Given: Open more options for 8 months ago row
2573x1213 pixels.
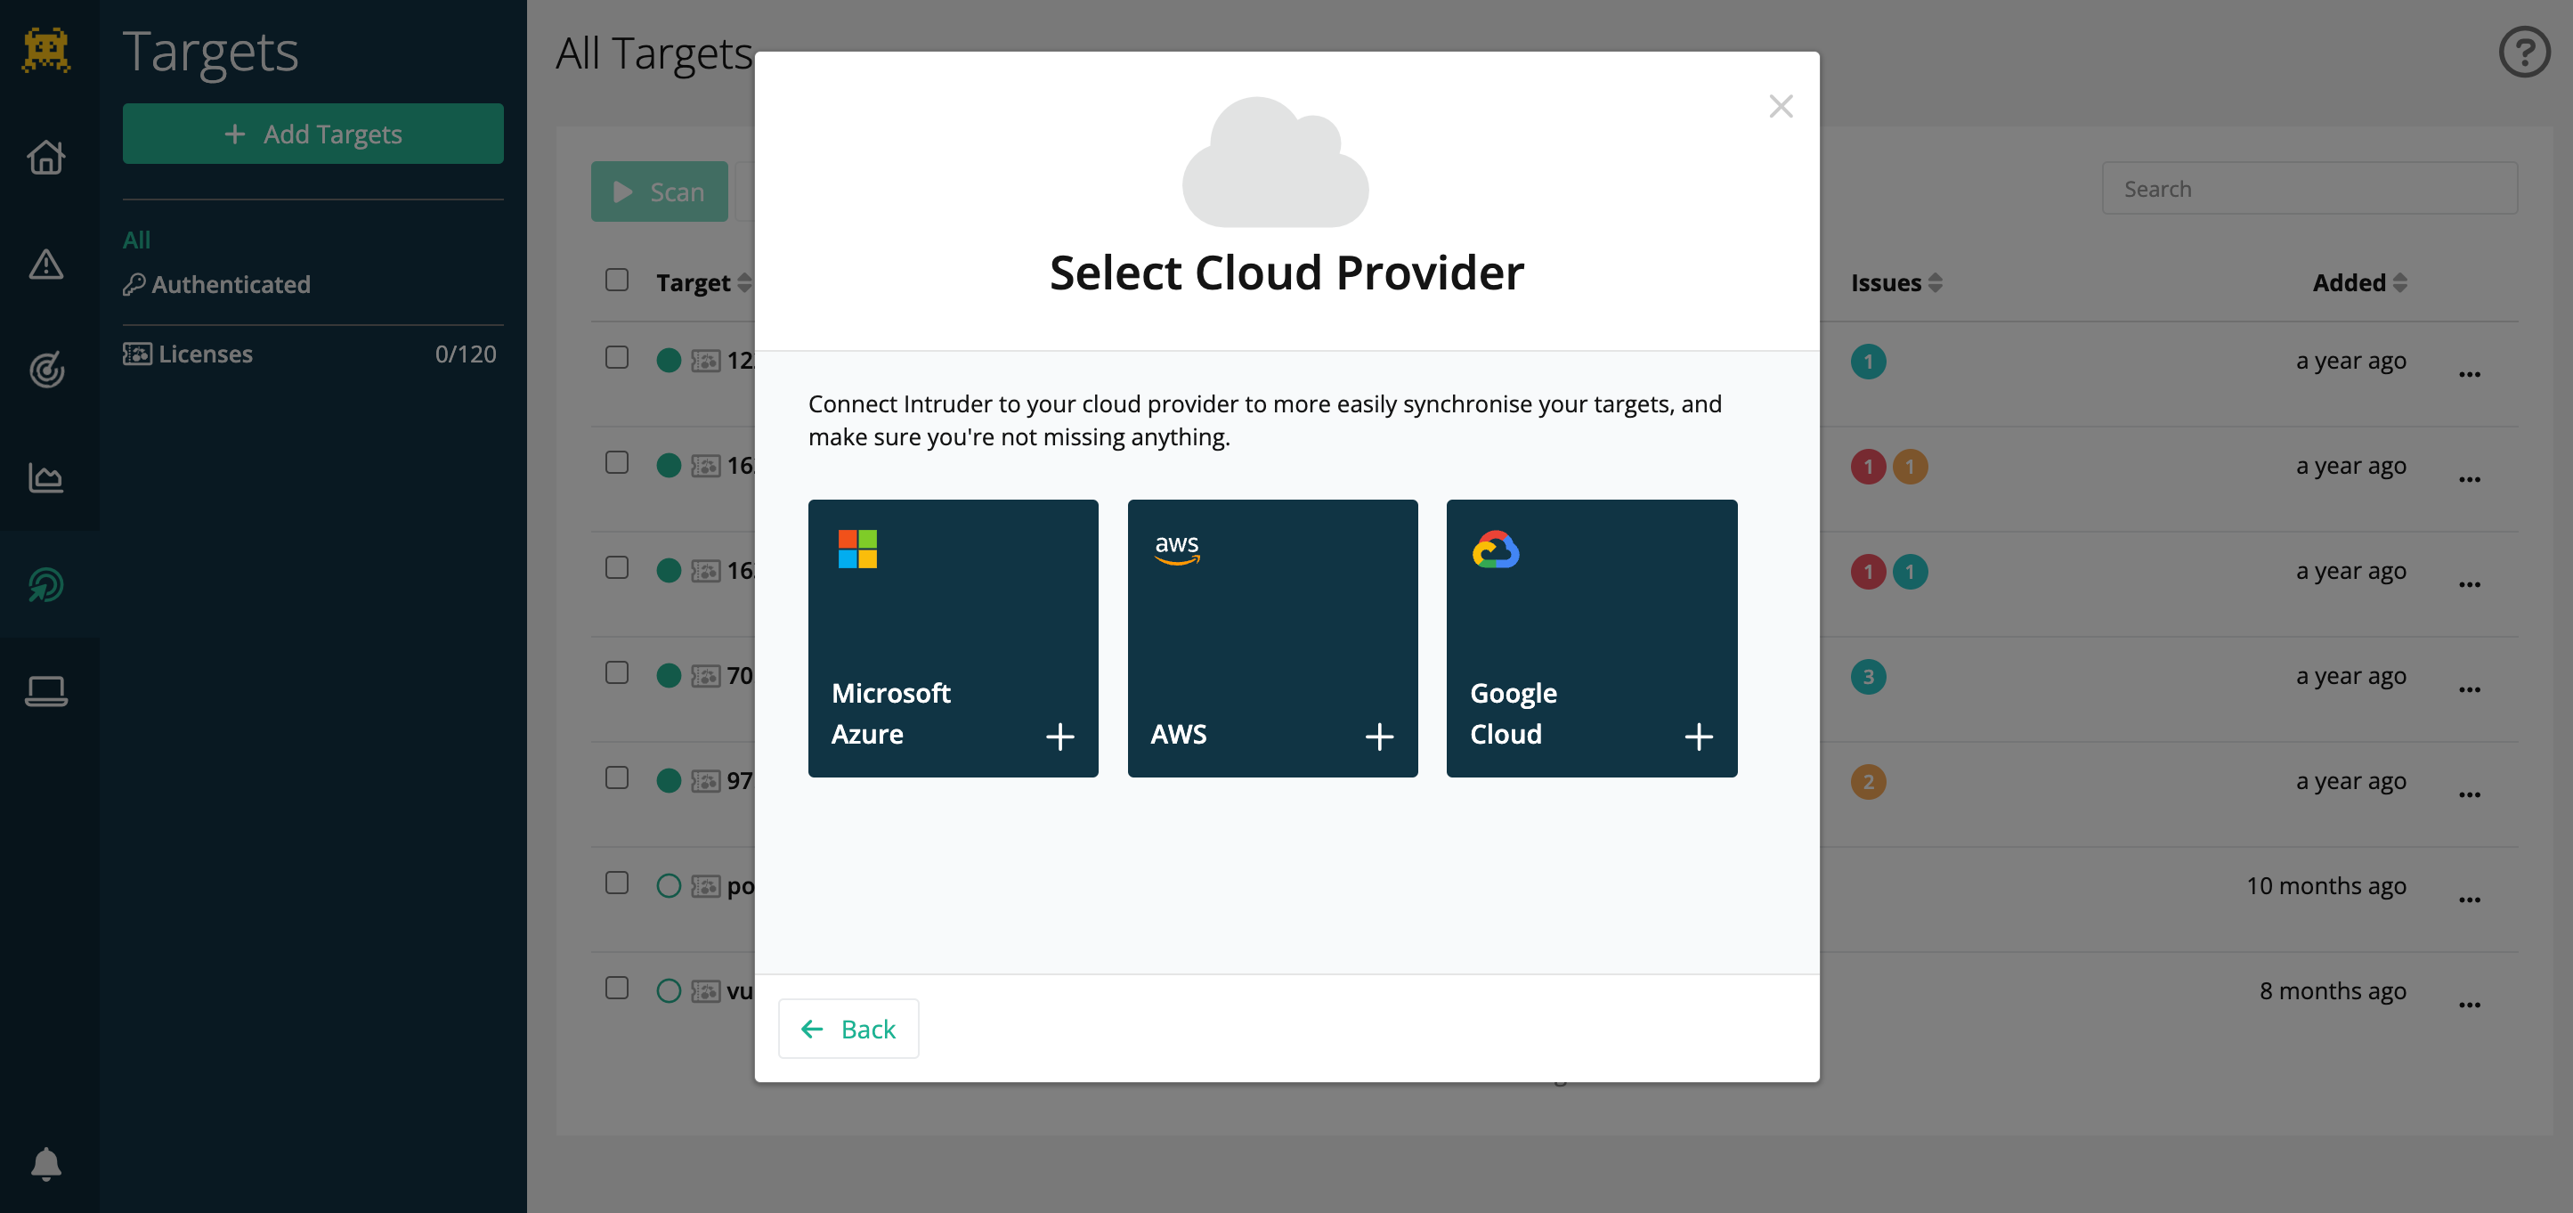Looking at the screenshot, I should tap(2469, 1005).
